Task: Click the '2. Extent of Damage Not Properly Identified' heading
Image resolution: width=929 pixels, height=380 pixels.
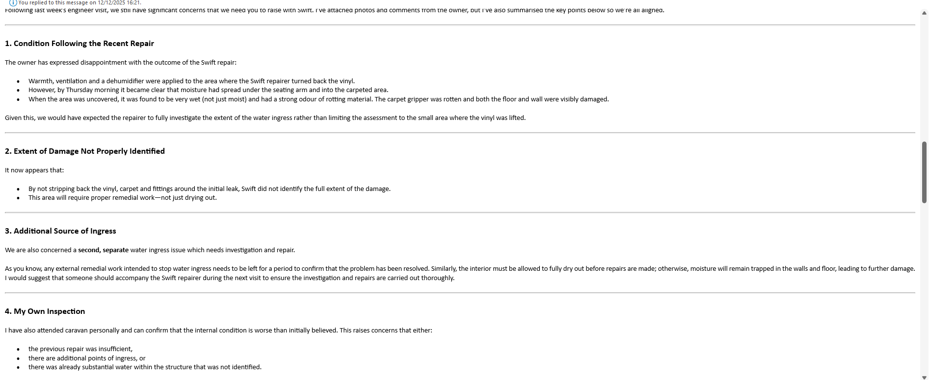Action: click(x=85, y=151)
